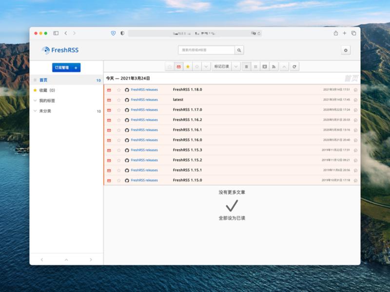Image resolution: width=390 pixels, height=292 pixels.
Task: Open external link icon on 1.16.1 row
Action: coord(355,130)
